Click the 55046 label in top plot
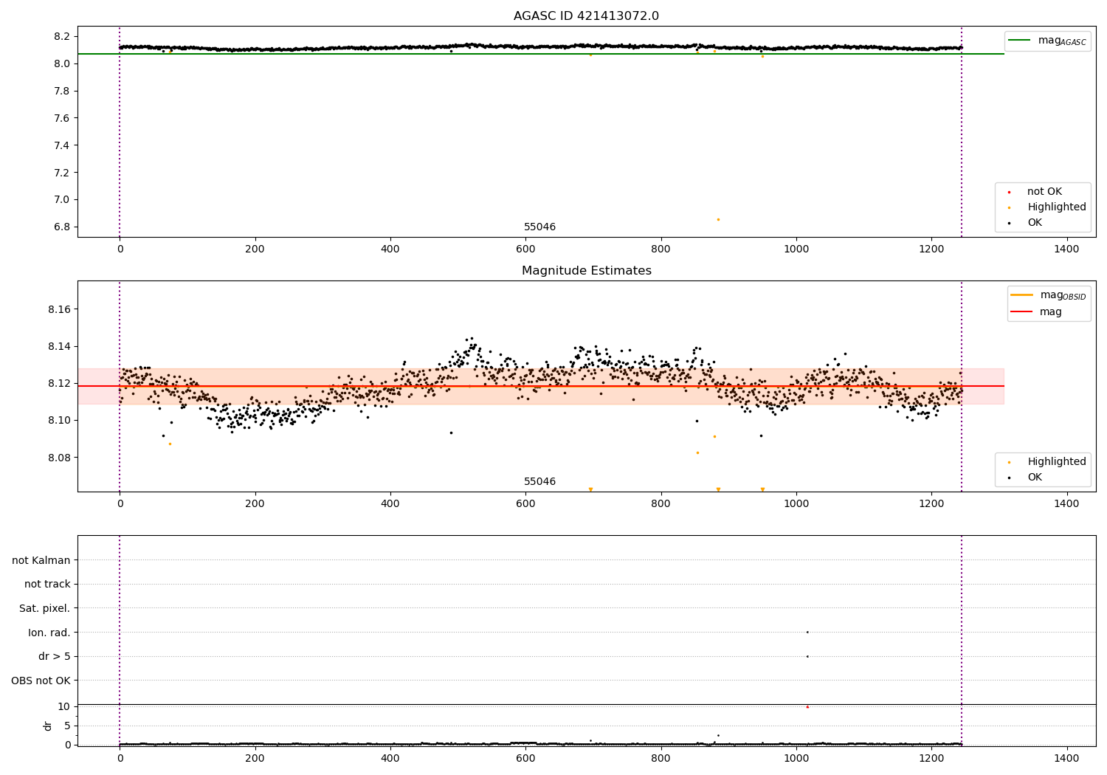This screenshot has width=1107, height=775. point(539,227)
